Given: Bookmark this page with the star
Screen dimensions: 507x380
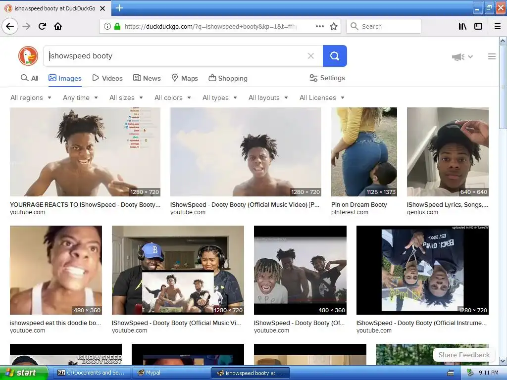Looking at the screenshot, I should [x=334, y=26].
